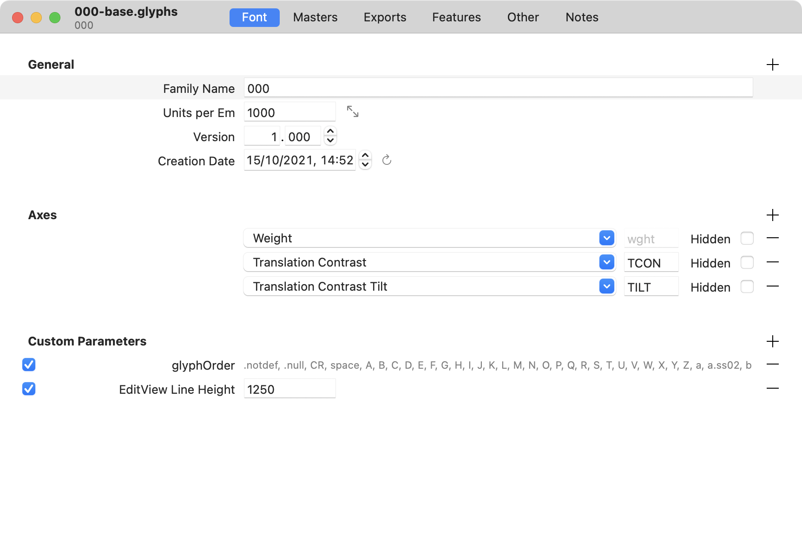802x560 pixels.
Task: Click the glyphOrder glyph list value
Action: [x=497, y=365]
